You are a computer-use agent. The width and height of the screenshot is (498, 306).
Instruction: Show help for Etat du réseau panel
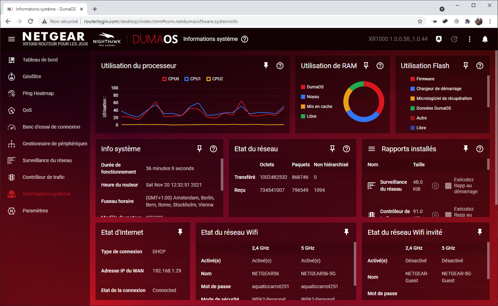347,149
